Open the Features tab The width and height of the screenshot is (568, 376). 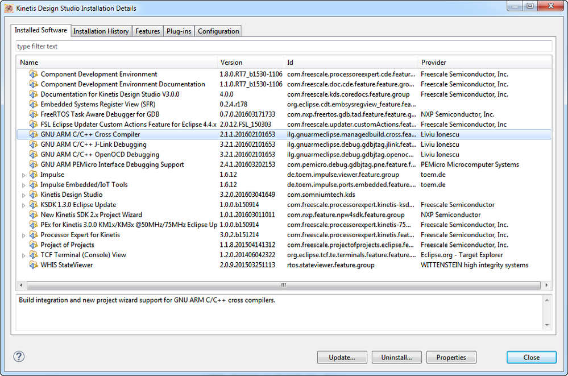[147, 31]
